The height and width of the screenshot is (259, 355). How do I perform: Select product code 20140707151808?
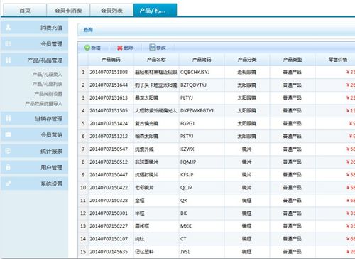coord(109,72)
